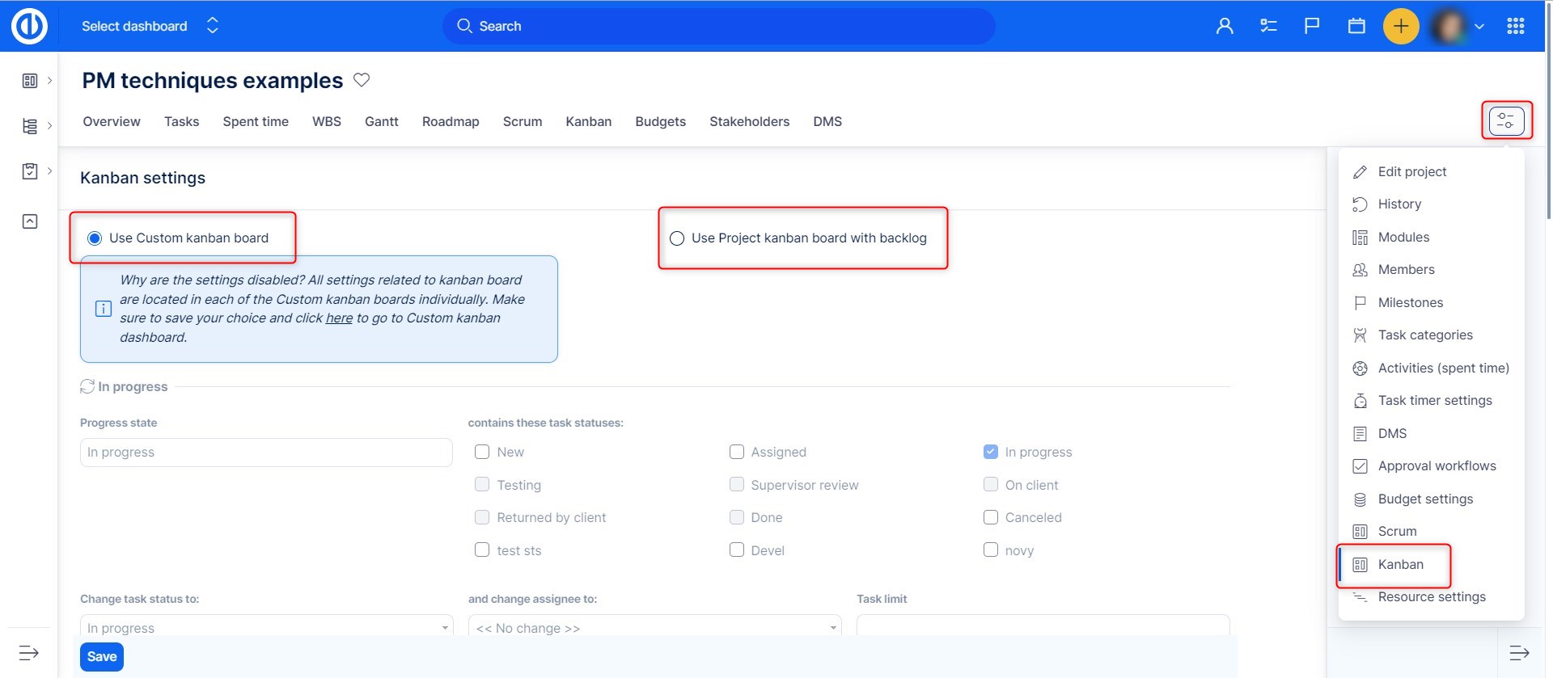Open the calendar icon in top bar
1553x678 pixels.
1356,27
